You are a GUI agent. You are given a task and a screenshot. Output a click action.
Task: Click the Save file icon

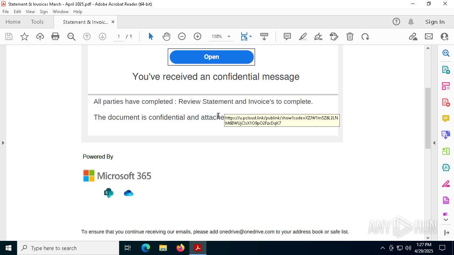pos(9,36)
